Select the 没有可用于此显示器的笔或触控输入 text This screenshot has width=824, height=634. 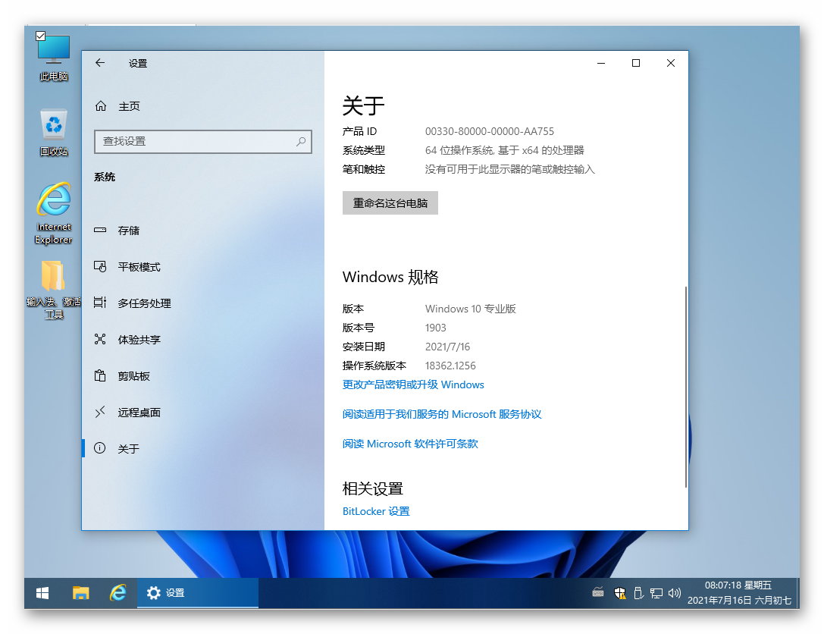(x=509, y=169)
